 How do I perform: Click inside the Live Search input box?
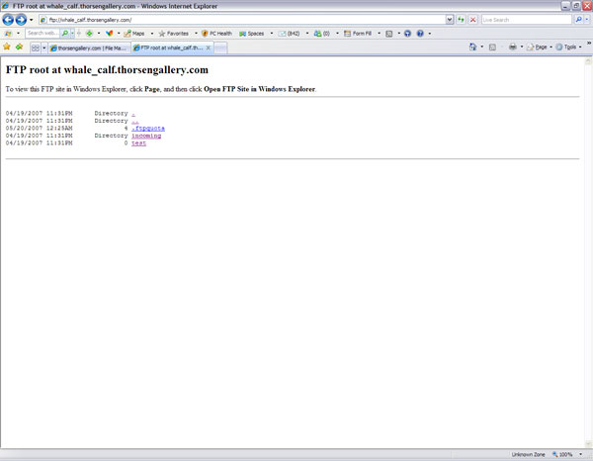tap(524, 20)
